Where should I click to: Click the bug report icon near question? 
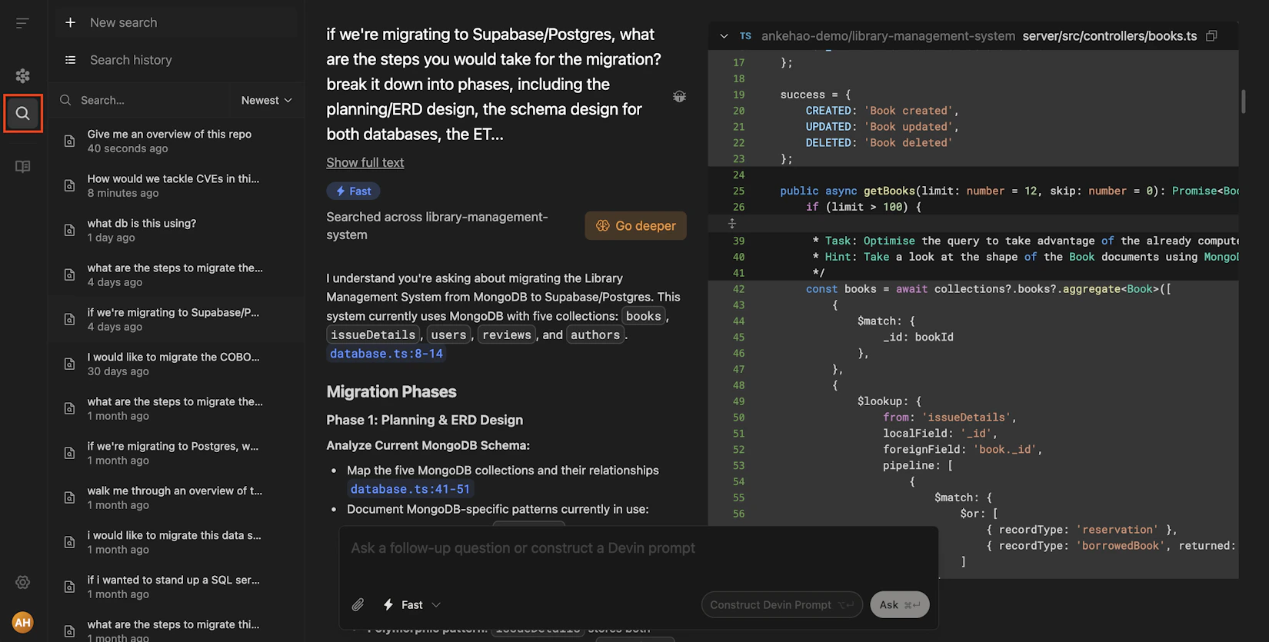(x=679, y=97)
